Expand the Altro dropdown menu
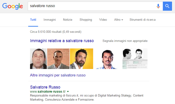Screen dimensions: 175x104 tap(118, 20)
